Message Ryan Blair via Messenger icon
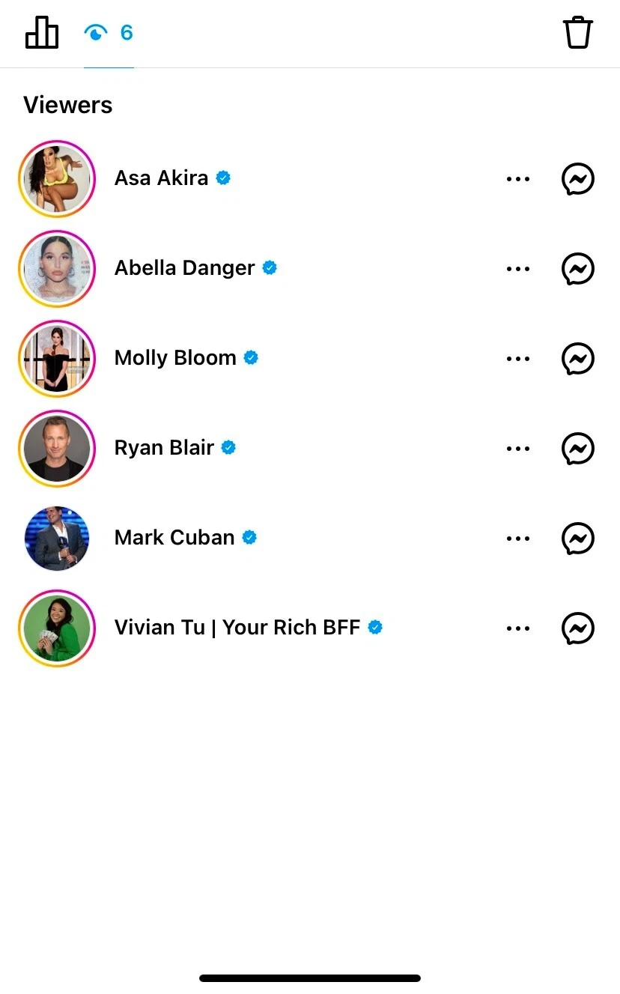The image size is (620, 994). (577, 449)
